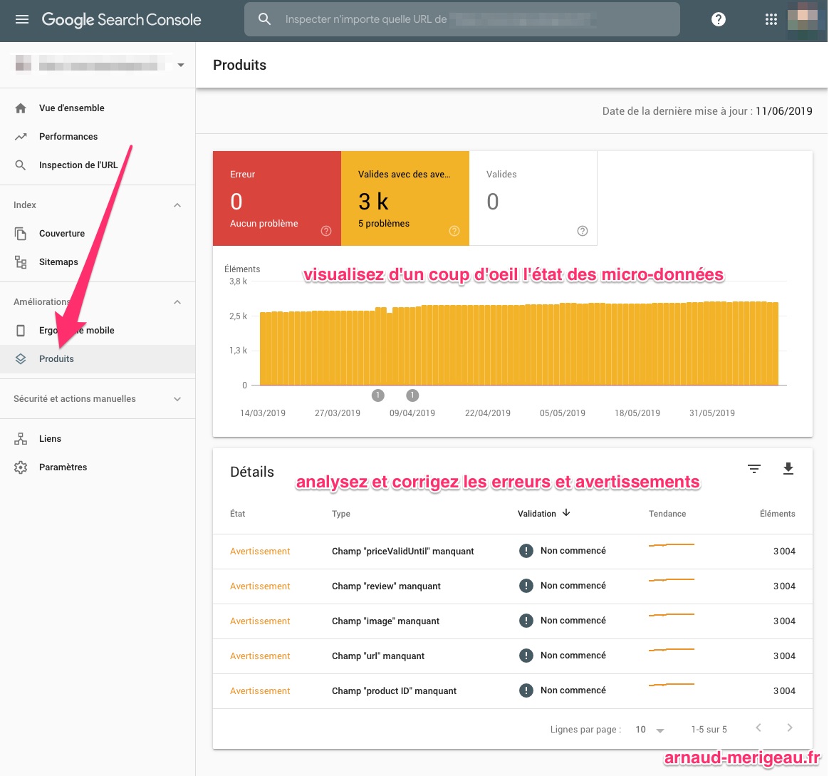
Task: Open the details filter icon
Action: pyautogui.click(x=754, y=469)
